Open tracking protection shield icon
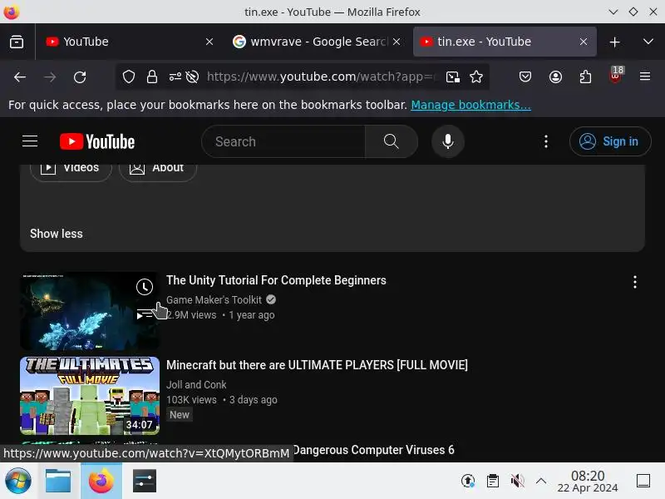Image resolution: width=665 pixels, height=499 pixels. pyautogui.click(x=129, y=77)
